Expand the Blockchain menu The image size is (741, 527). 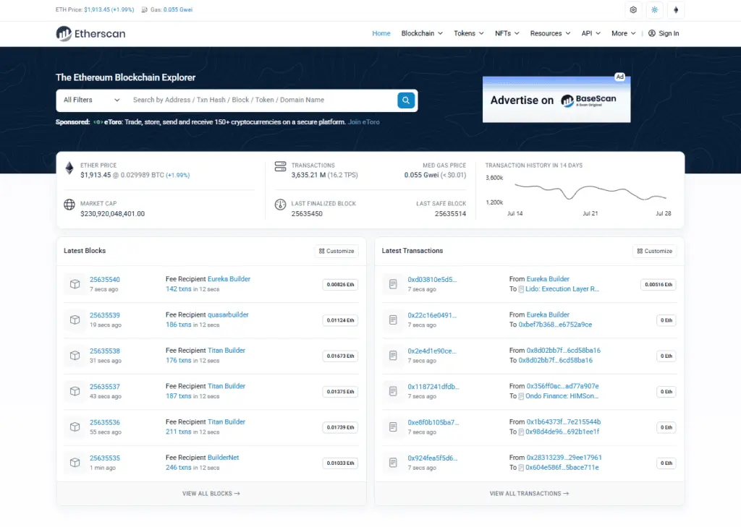click(x=422, y=33)
